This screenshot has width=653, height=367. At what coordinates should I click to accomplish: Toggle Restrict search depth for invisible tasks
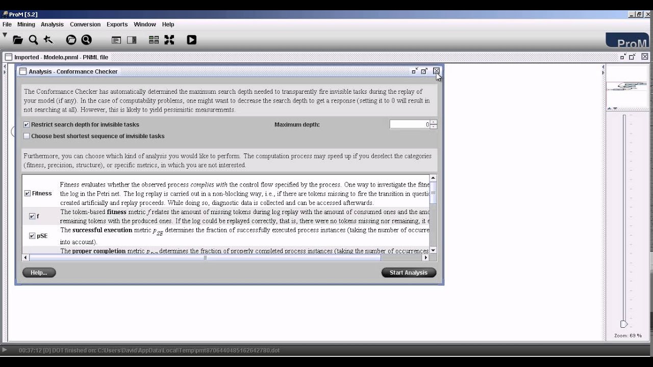click(x=27, y=124)
